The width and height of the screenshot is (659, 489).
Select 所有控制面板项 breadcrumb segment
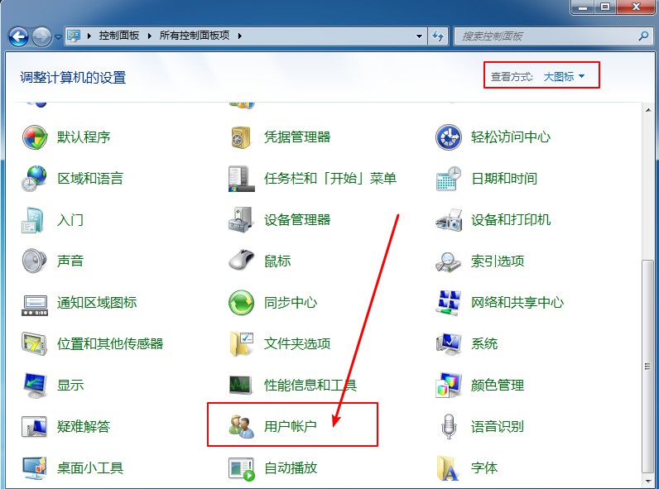point(196,36)
